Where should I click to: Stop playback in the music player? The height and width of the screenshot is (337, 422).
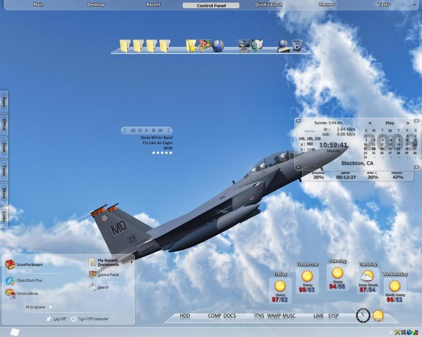153,130
